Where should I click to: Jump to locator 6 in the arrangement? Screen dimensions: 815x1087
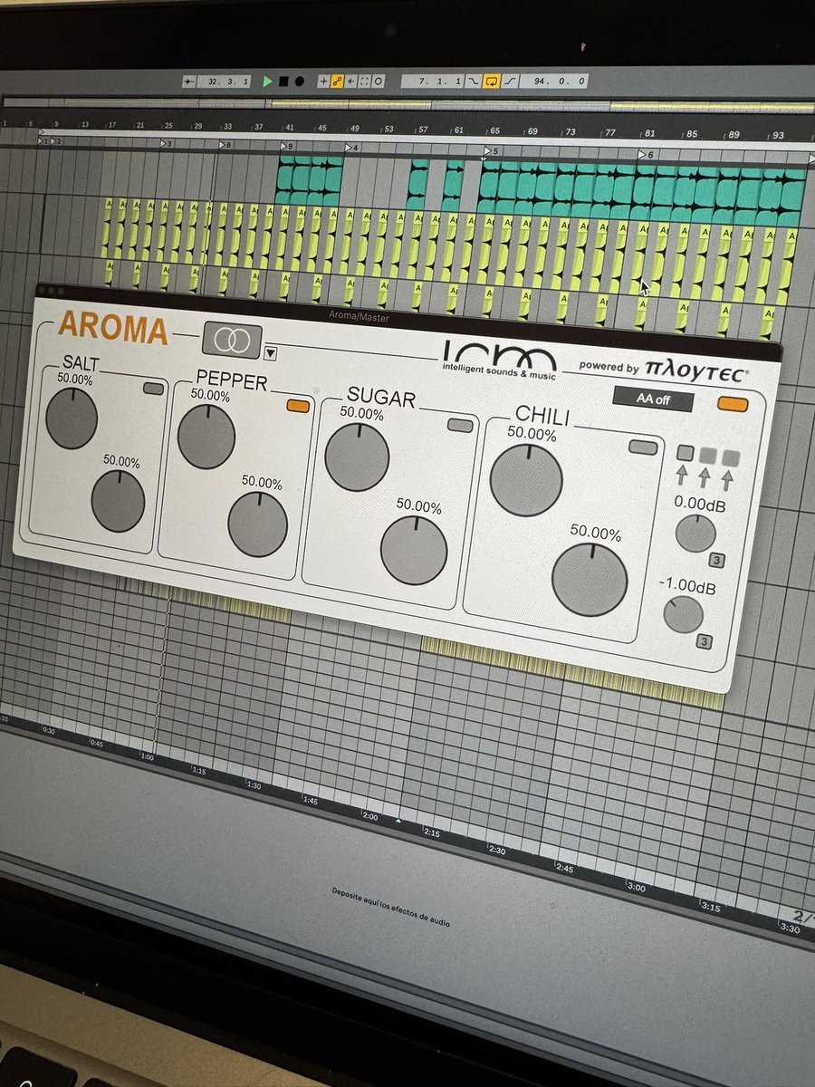click(x=646, y=155)
